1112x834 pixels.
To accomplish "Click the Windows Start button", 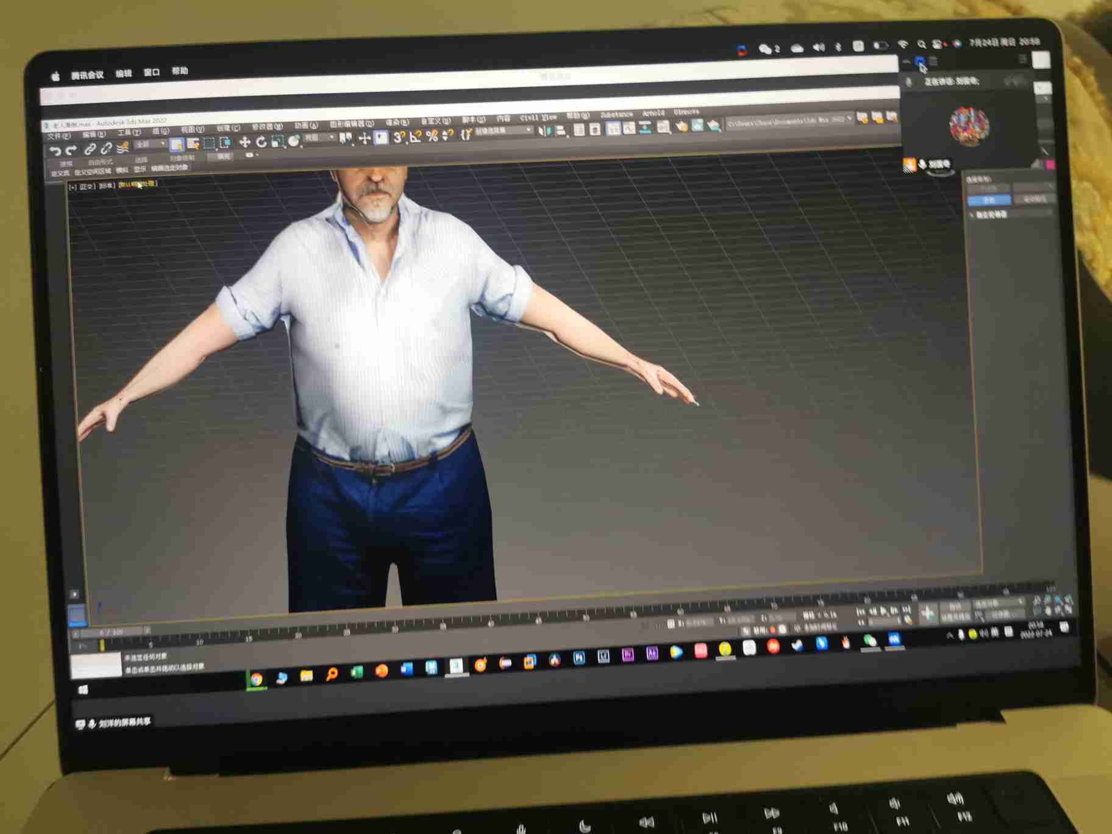I will click(83, 690).
